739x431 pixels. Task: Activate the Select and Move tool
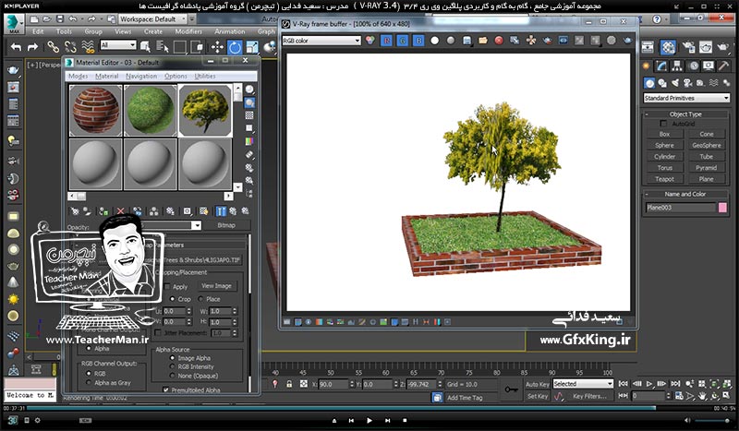[x=217, y=47]
